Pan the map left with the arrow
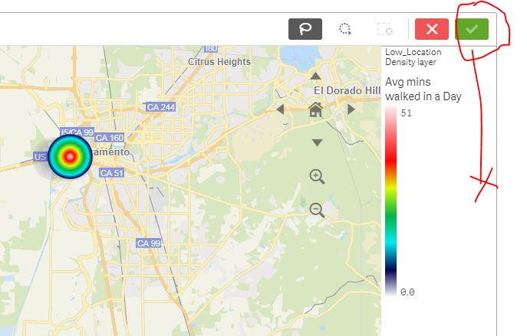Image resolution: width=527 pixels, height=336 pixels. 280,109
